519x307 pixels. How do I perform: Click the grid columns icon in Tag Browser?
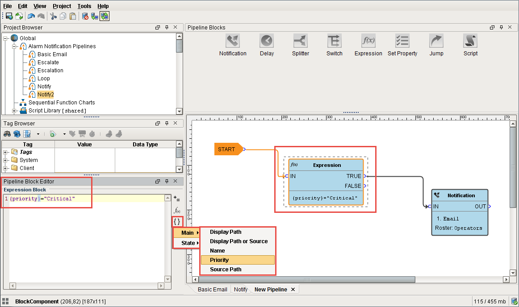point(27,134)
